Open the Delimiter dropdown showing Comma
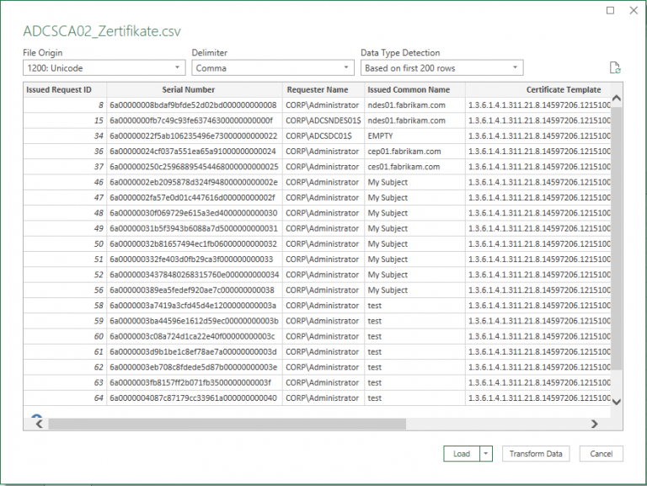The image size is (647, 486). coord(273,68)
